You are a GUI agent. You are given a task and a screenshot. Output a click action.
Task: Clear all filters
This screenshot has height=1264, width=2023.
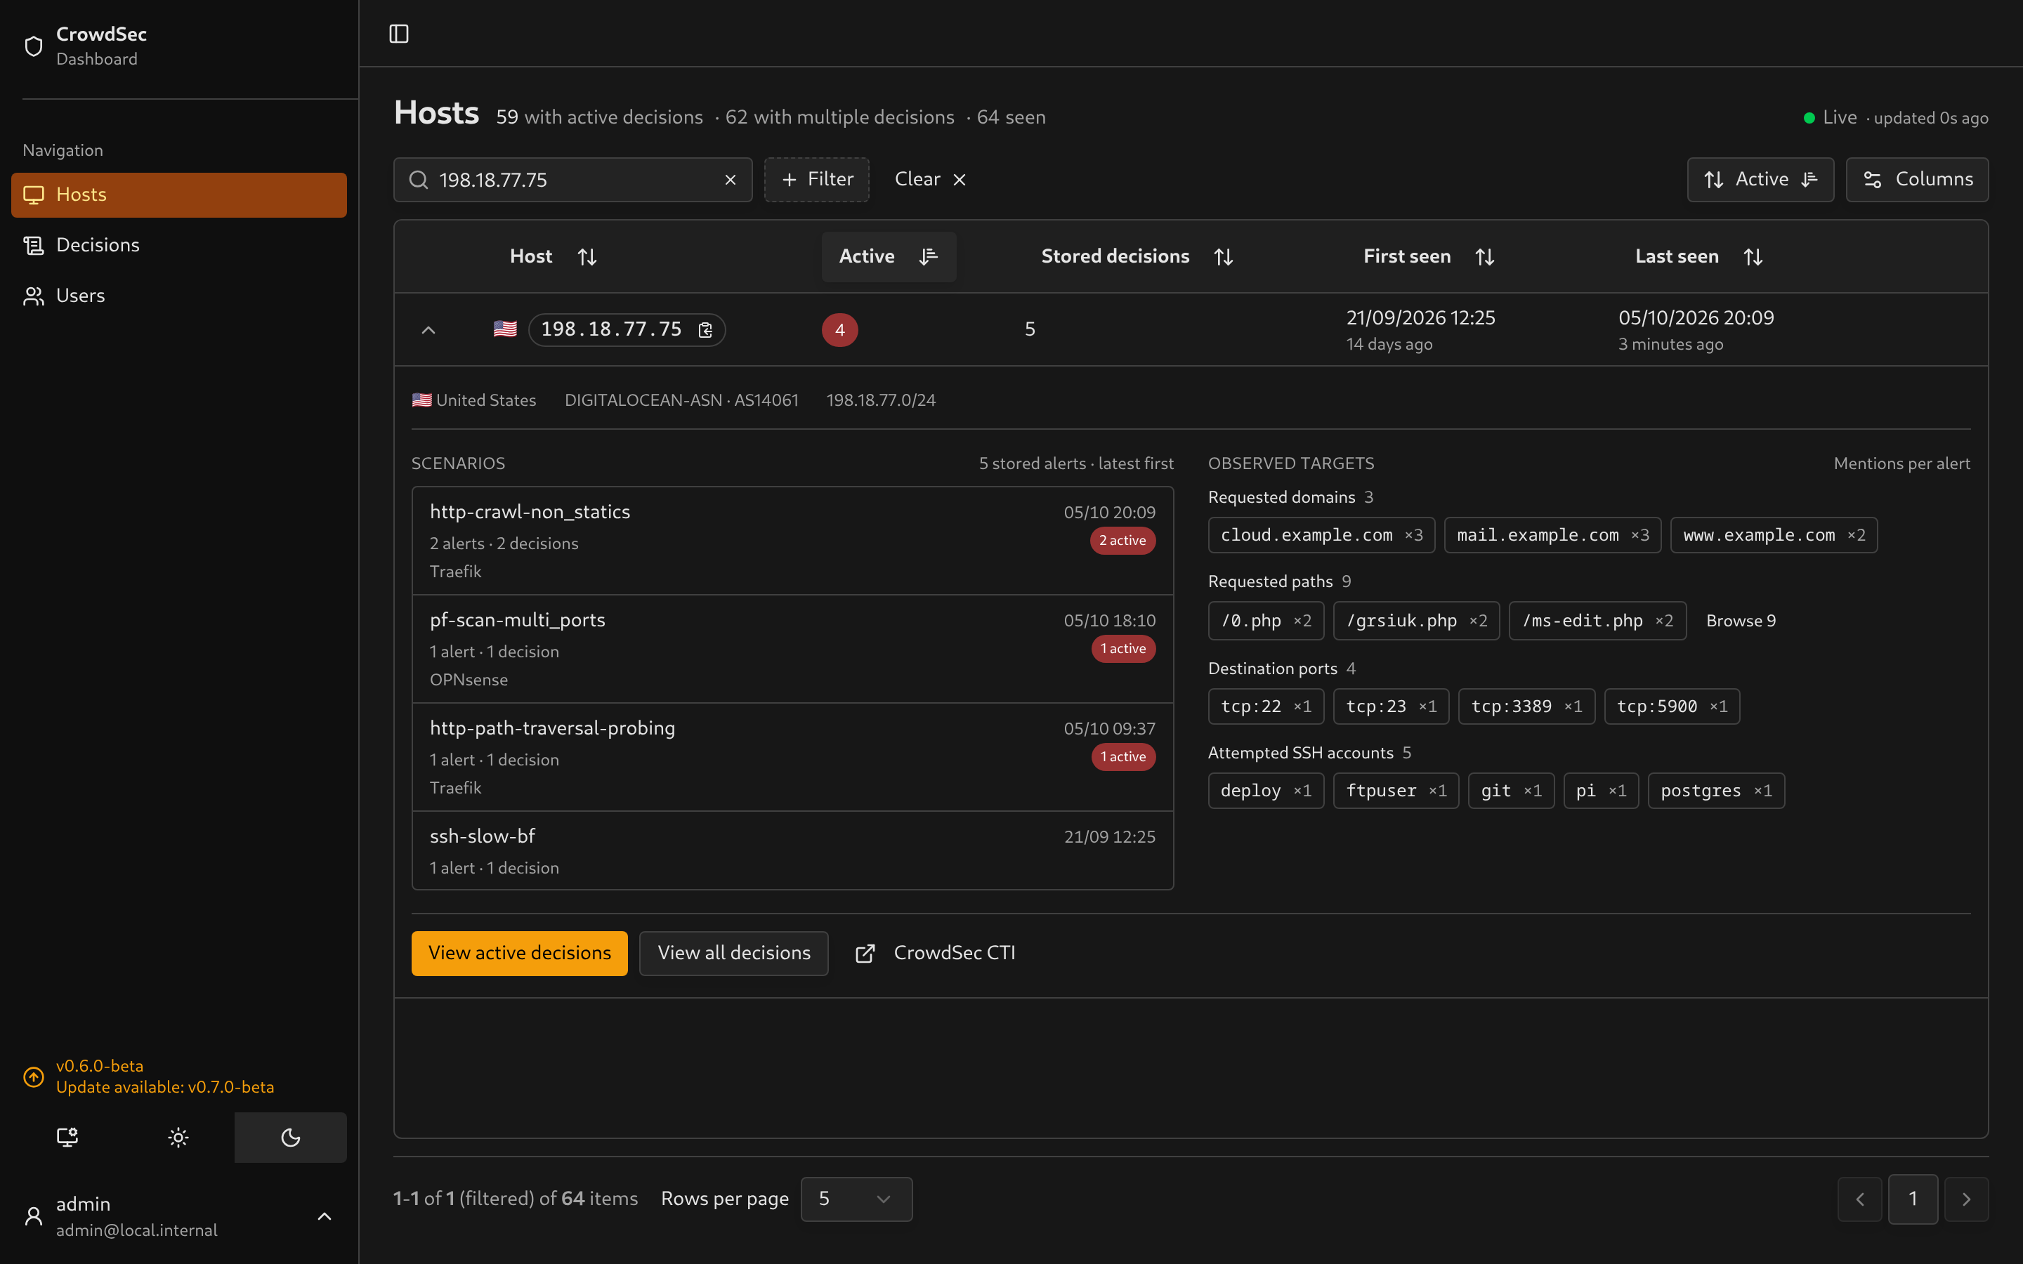coord(929,180)
